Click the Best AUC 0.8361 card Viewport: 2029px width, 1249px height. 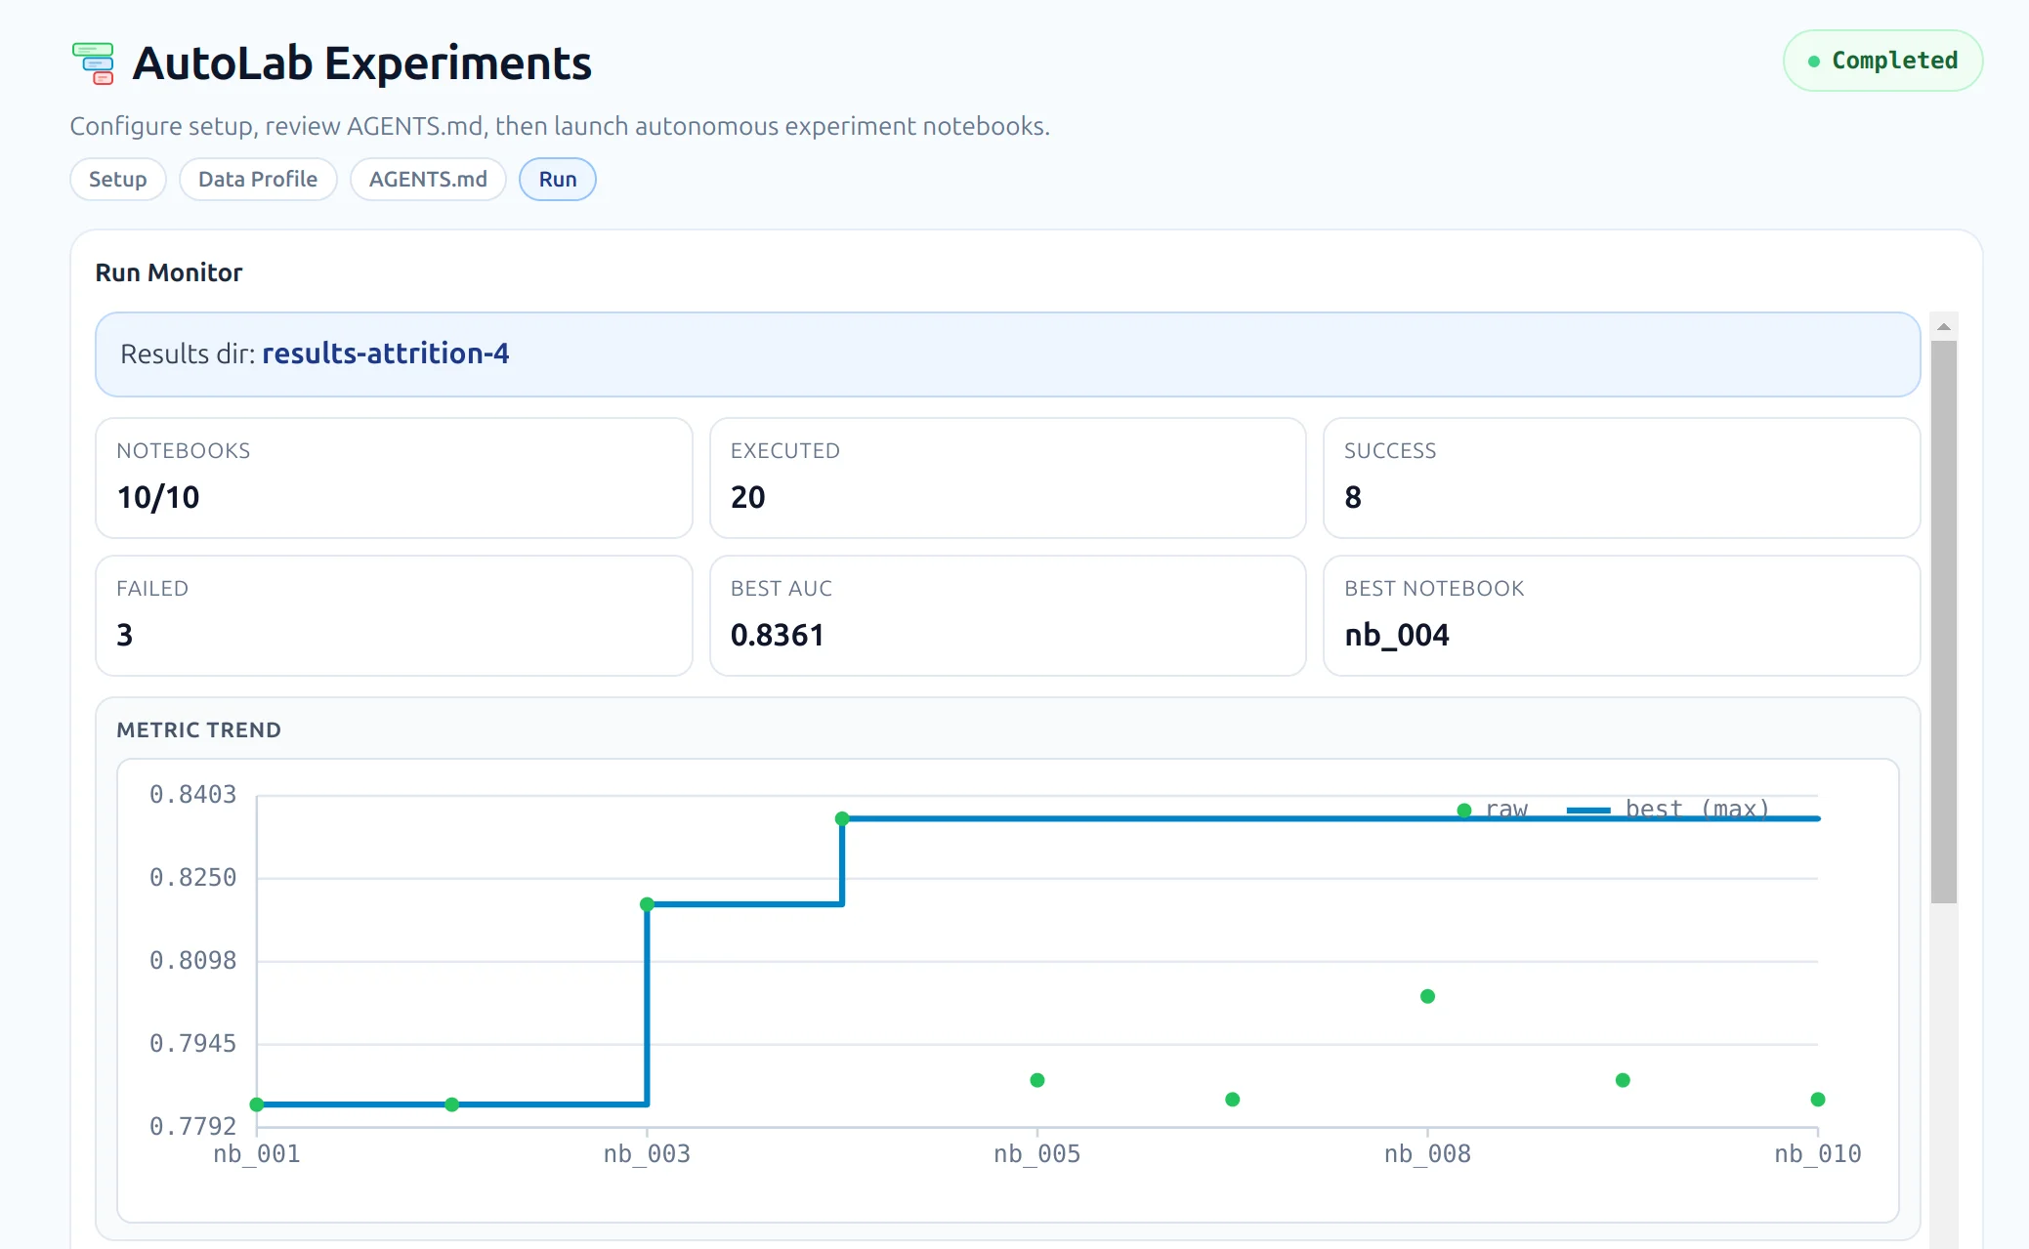1007,615
